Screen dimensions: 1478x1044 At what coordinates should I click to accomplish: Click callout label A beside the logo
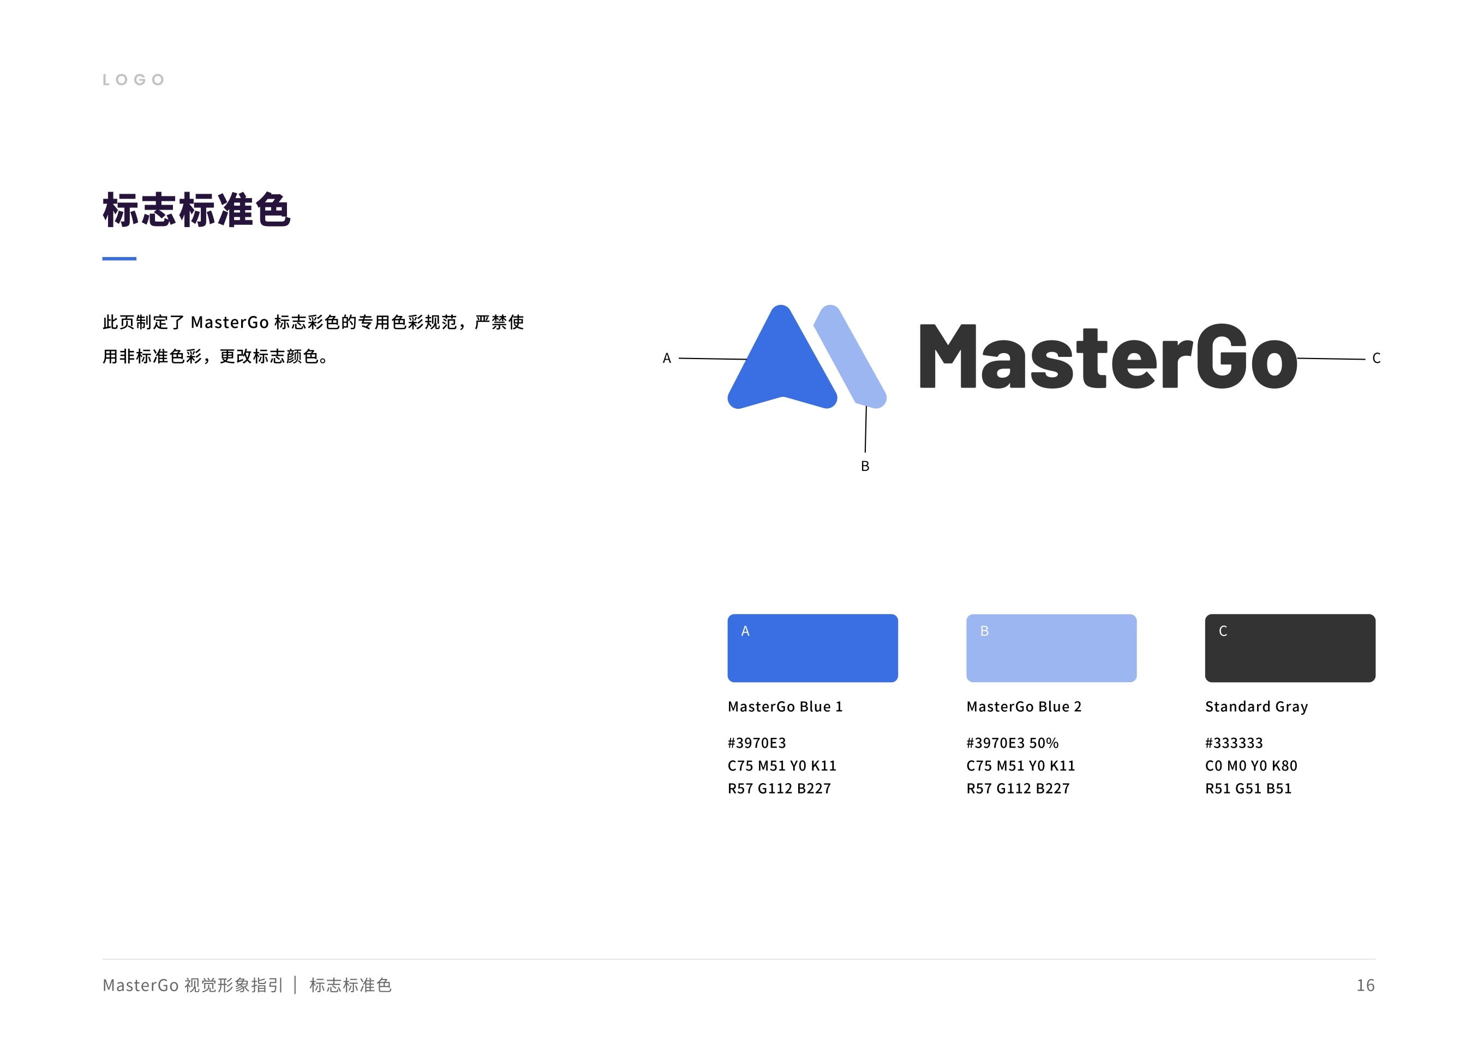pos(667,358)
